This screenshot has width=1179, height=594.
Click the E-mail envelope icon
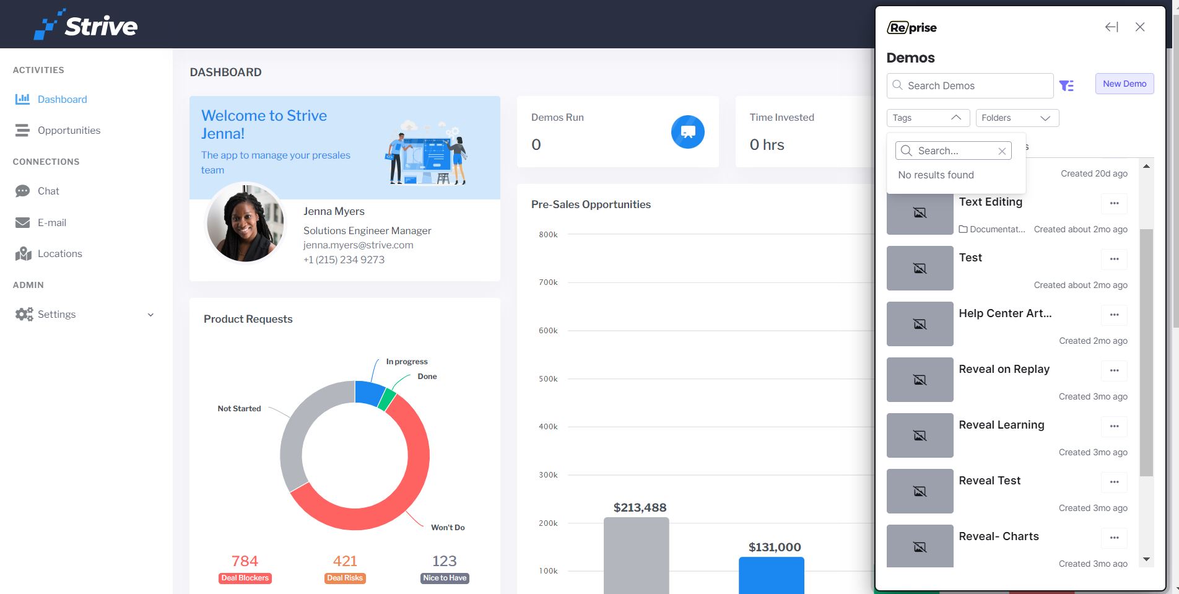(x=22, y=222)
